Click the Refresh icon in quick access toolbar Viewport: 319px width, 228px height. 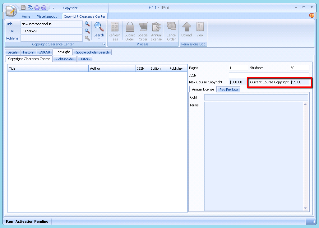pyautogui.click(x=30, y=8)
